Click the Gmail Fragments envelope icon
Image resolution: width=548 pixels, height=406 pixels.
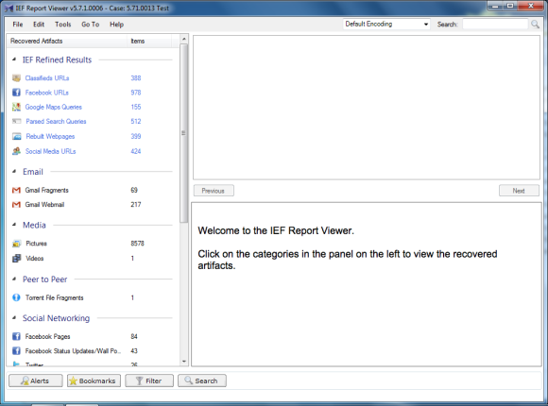tap(16, 190)
